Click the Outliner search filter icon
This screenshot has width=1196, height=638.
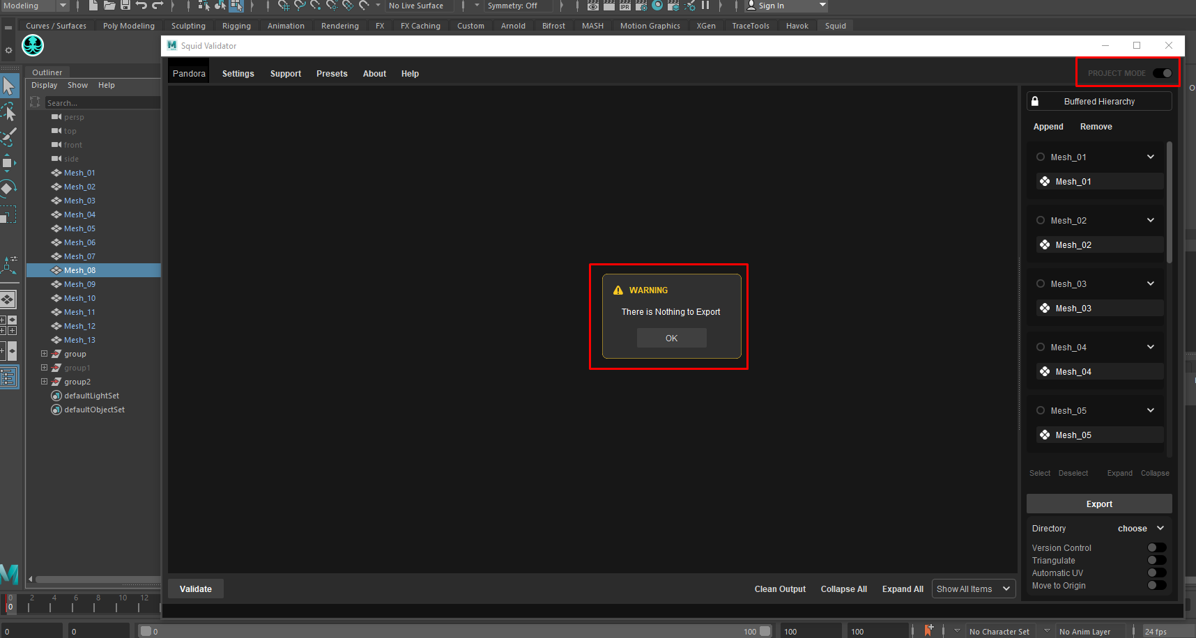coord(36,102)
